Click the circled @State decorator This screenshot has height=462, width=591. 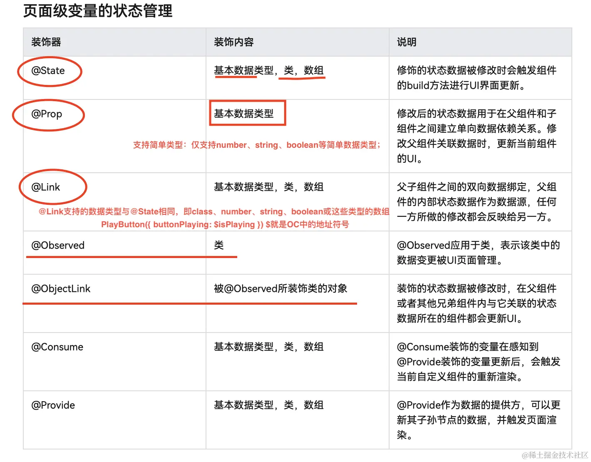tap(49, 71)
